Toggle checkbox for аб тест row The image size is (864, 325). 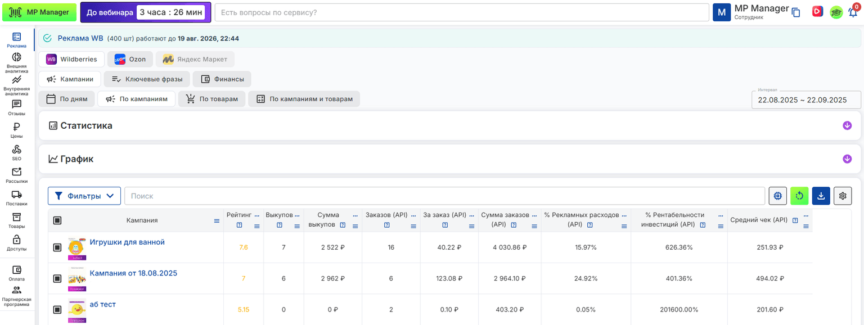[x=57, y=309]
